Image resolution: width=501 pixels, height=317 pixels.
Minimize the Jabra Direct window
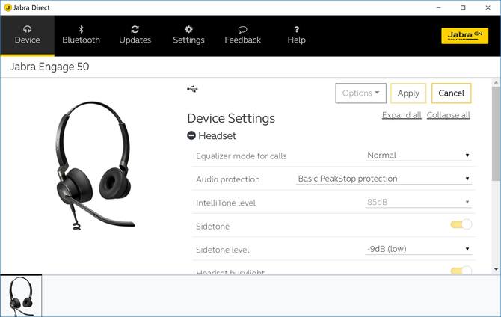439,7
